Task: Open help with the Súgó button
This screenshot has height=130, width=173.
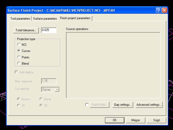Action: point(156,120)
